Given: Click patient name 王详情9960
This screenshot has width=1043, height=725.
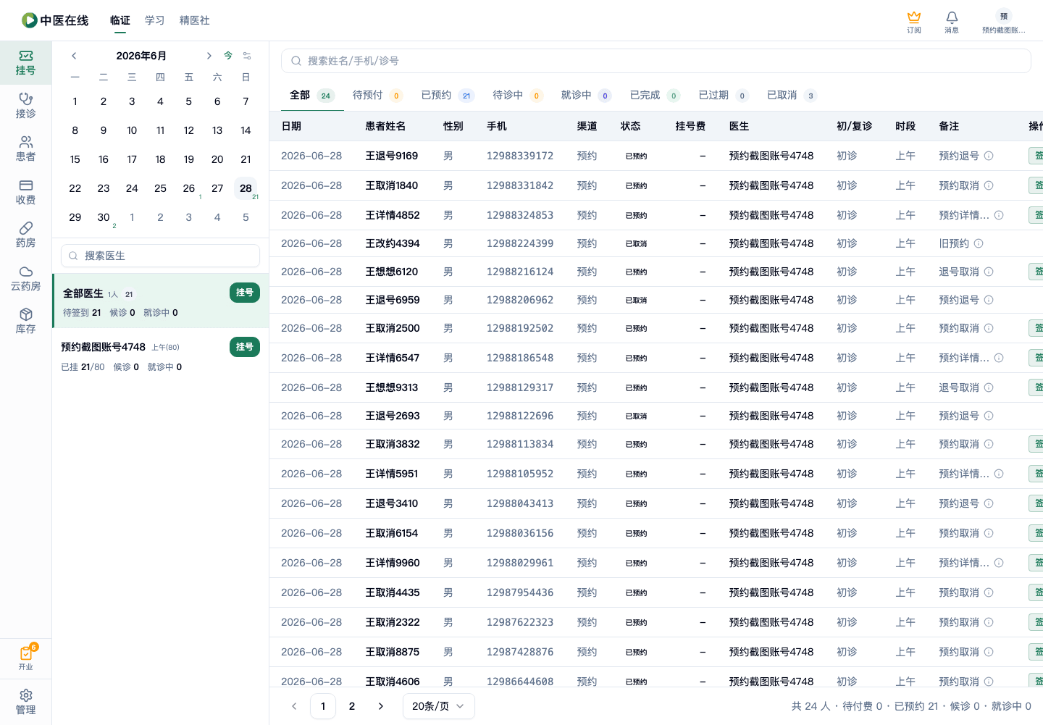Looking at the screenshot, I should click(x=393, y=563).
